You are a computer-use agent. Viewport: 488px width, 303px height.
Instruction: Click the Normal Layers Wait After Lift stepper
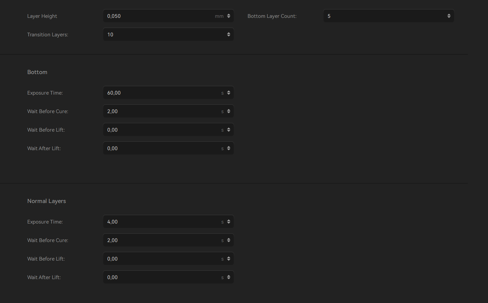pyautogui.click(x=229, y=277)
